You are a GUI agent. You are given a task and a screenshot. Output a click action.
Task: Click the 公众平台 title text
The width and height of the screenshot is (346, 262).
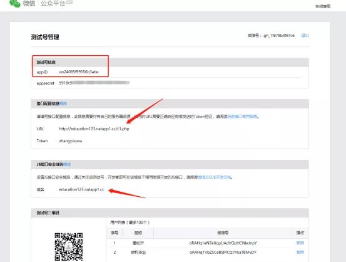point(53,4)
